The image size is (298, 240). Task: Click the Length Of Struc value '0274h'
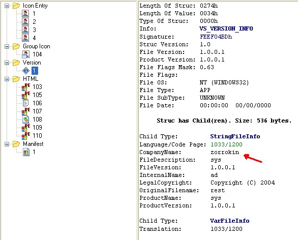point(208,6)
